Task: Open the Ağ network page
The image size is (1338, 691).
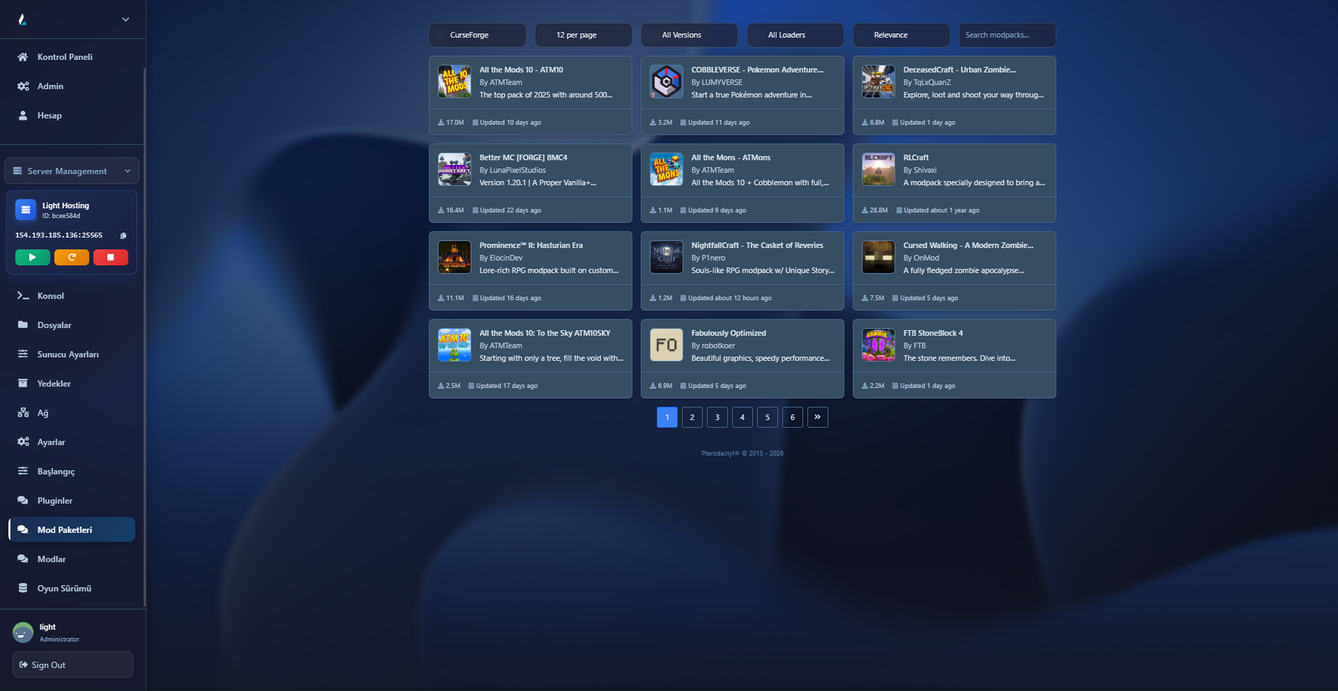Action: pyautogui.click(x=43, y=413)
